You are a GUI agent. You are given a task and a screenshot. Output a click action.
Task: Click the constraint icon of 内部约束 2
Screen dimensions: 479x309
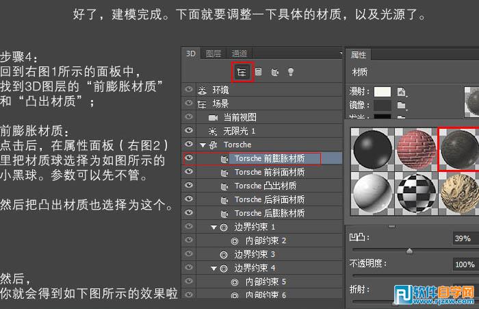click(235, 241)
